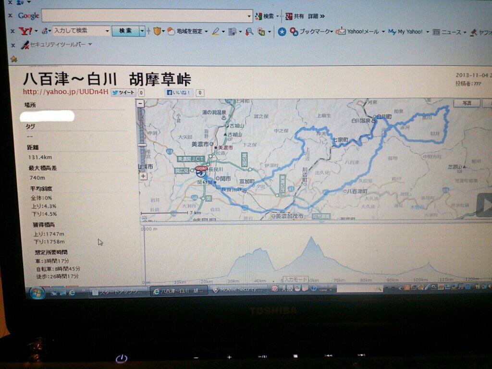Click the favorites star icon below toolbars
The width and height of the screenshot is (492, 369).
tap(13, 59)
